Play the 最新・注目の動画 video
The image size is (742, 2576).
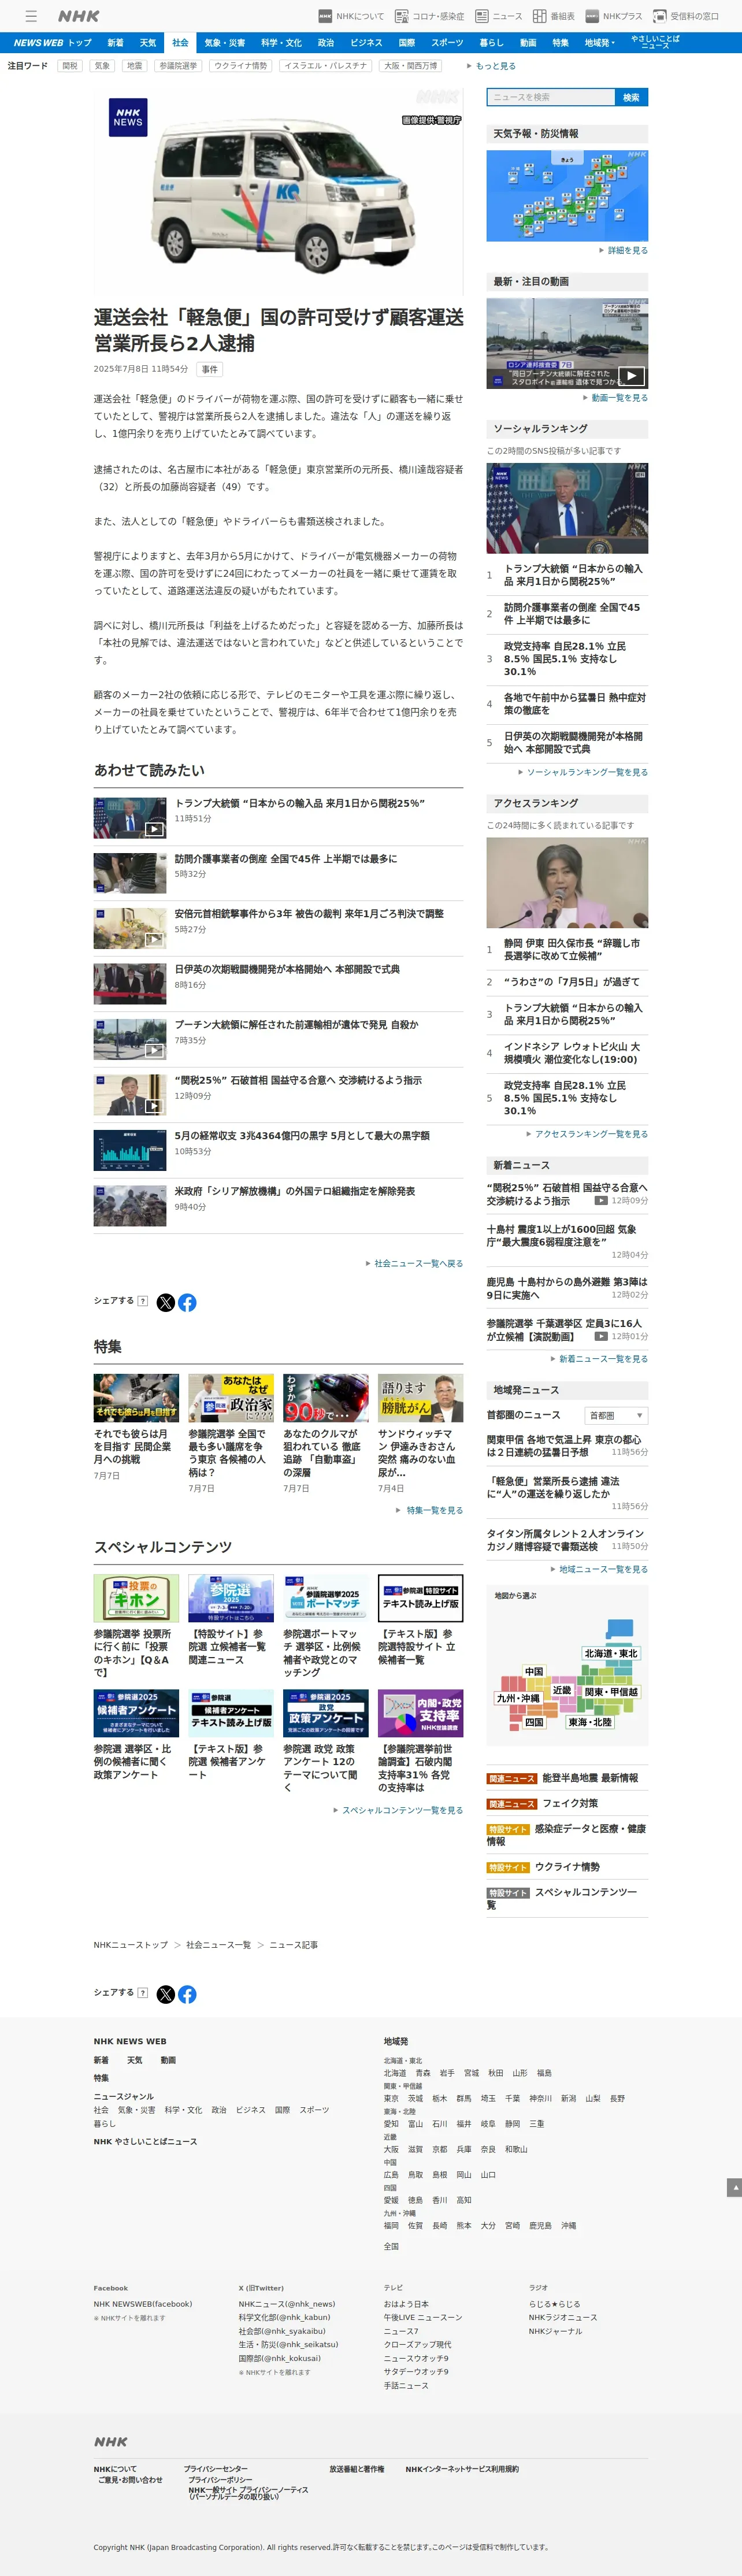tap(567, 343)
